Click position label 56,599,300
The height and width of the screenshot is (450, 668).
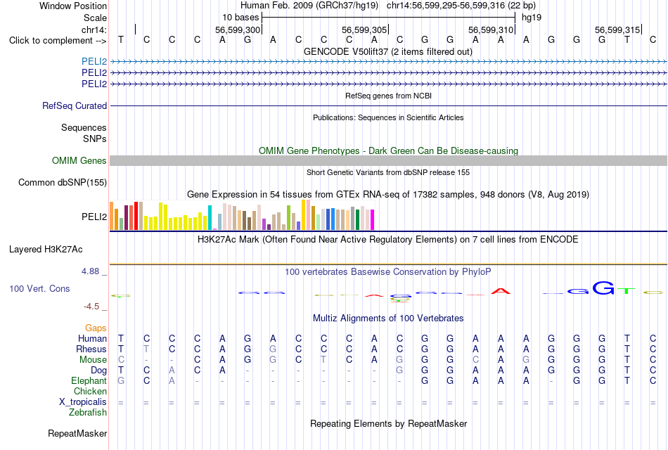237,30
